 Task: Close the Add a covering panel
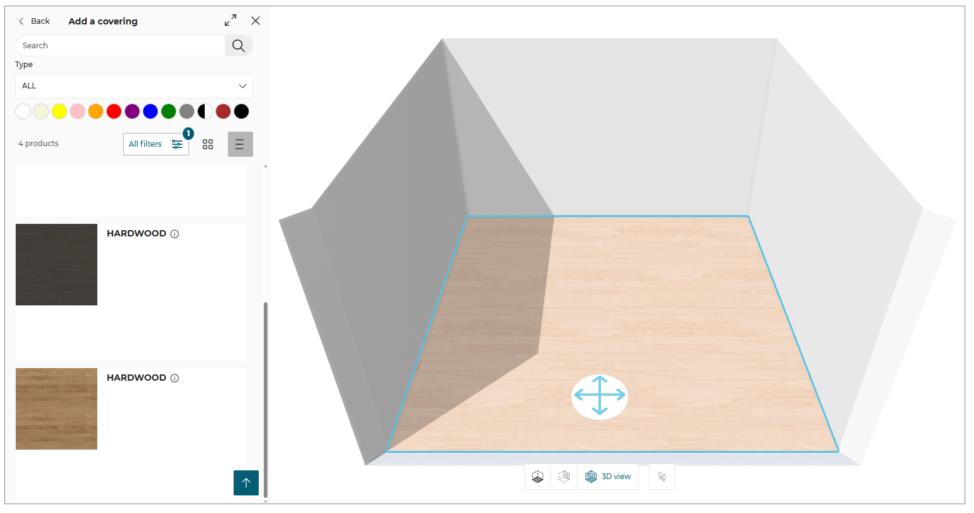[x=256, y=21]
